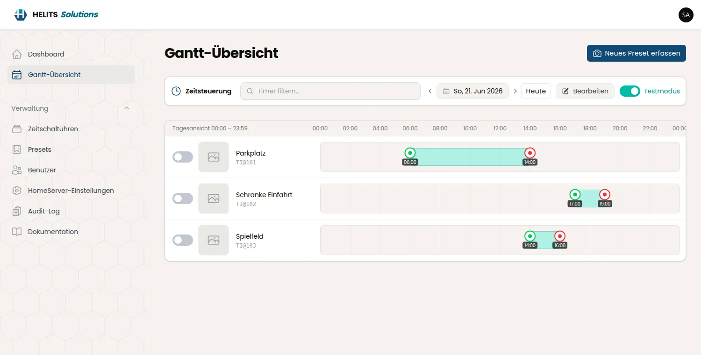Click the 12:00 timeline header label
Viewport: 701px width, 355px height.
click(x=500, y=128)
